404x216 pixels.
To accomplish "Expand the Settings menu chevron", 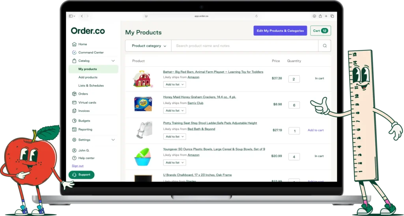I will point(113,140).
